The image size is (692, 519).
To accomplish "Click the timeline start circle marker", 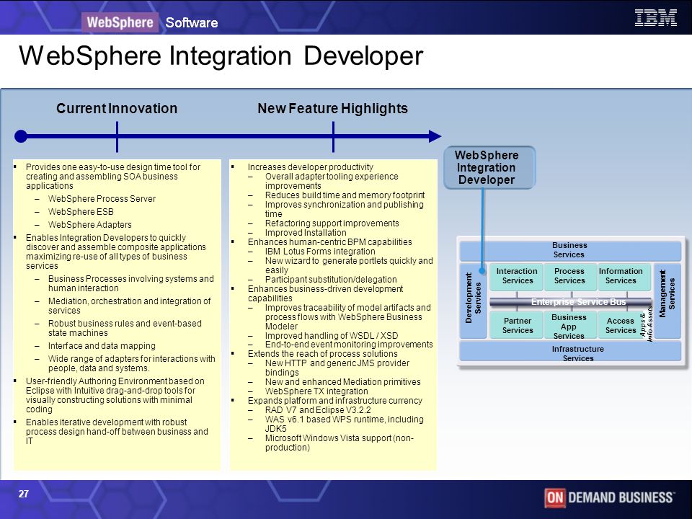I will [21, 136].
